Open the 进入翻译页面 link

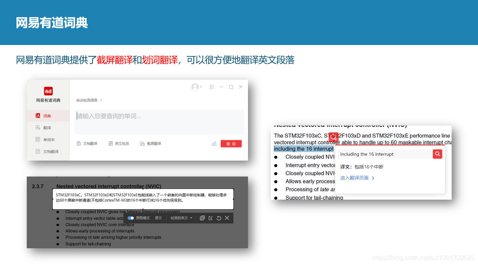click(x=357, y=178)
